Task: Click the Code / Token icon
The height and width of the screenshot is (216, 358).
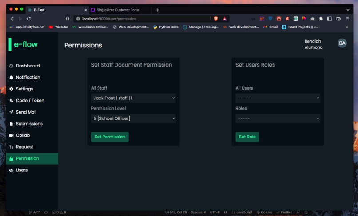Action: click(x=11, y=101)
